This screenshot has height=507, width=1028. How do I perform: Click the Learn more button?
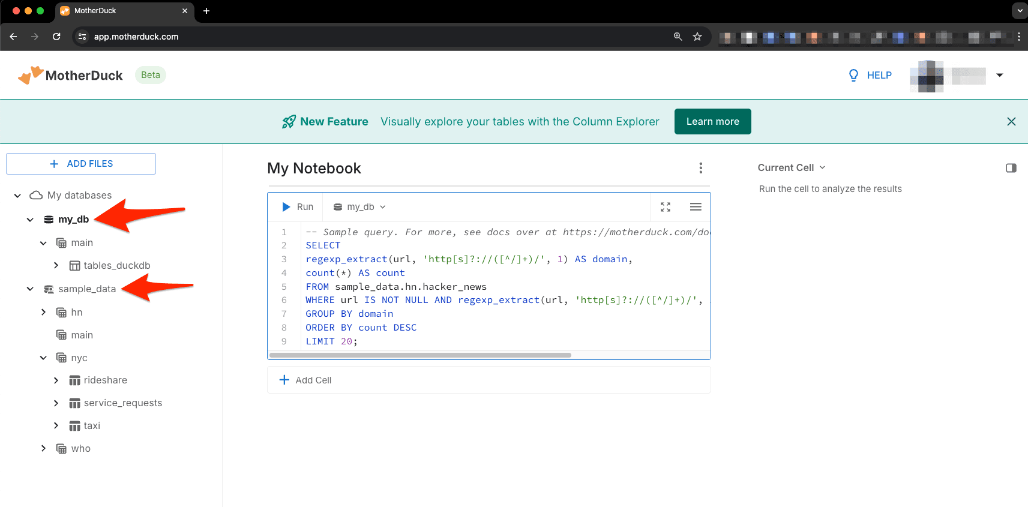(x=712, y=121)
